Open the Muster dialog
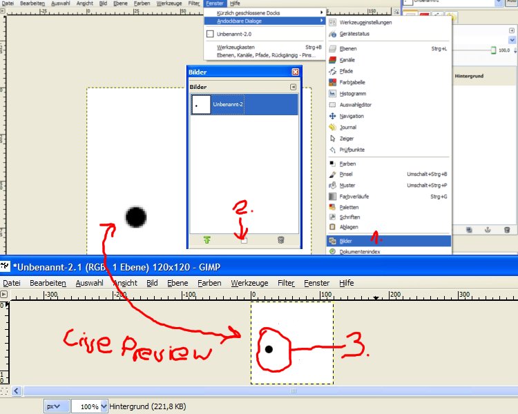The width and height of the screenshot is (518, 414). click(x=389, y=185)
